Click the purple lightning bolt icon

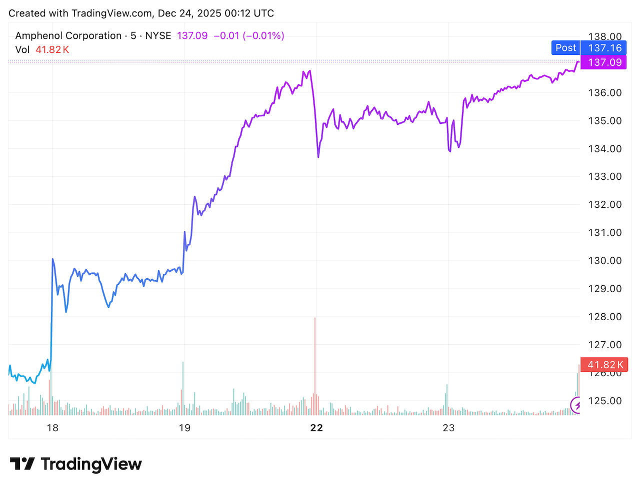[x=577, y=405]
